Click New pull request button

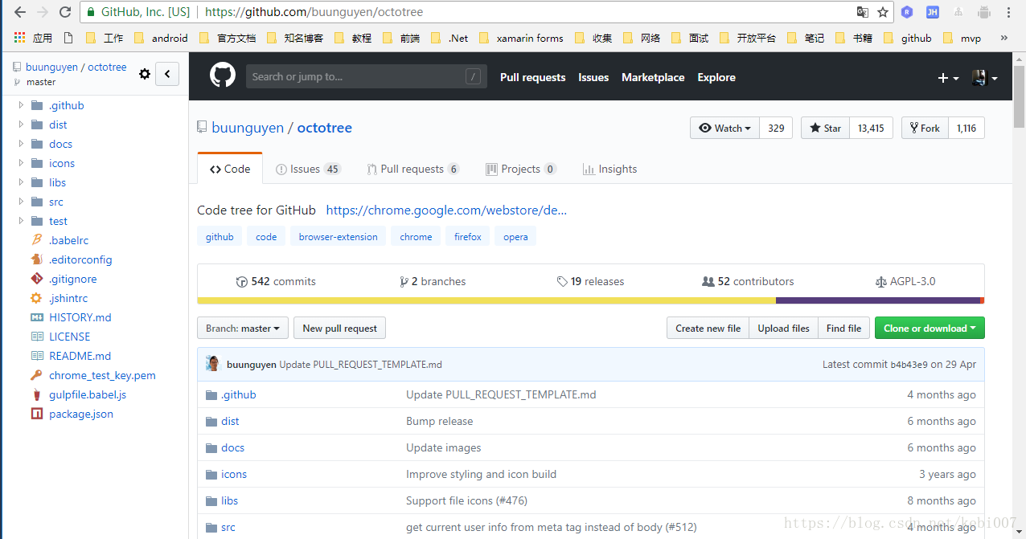pyautogui.click(x=339, y=328)
